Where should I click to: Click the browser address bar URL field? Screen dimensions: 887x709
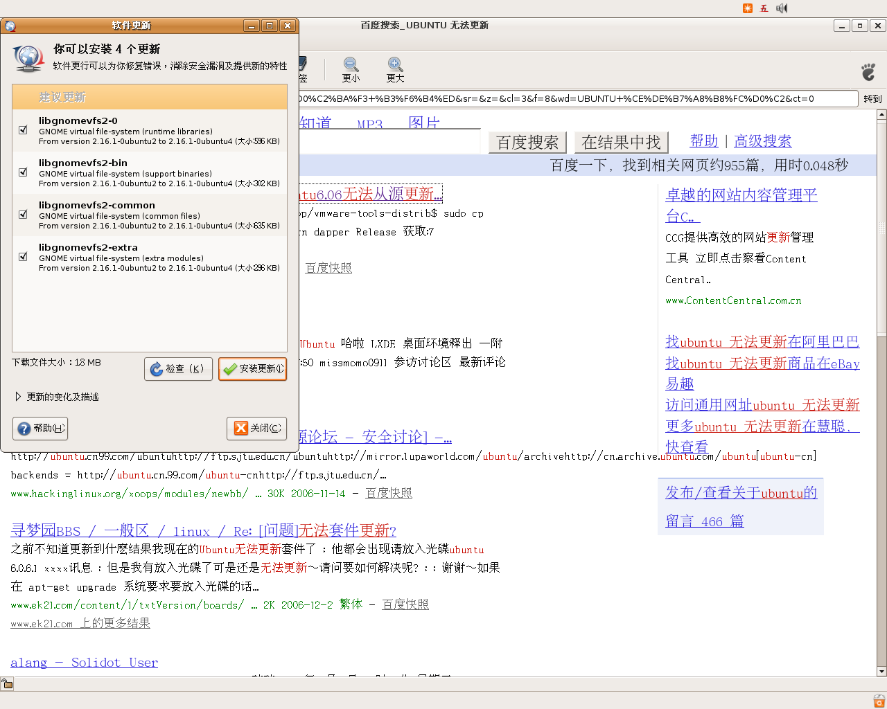[578, 98]
